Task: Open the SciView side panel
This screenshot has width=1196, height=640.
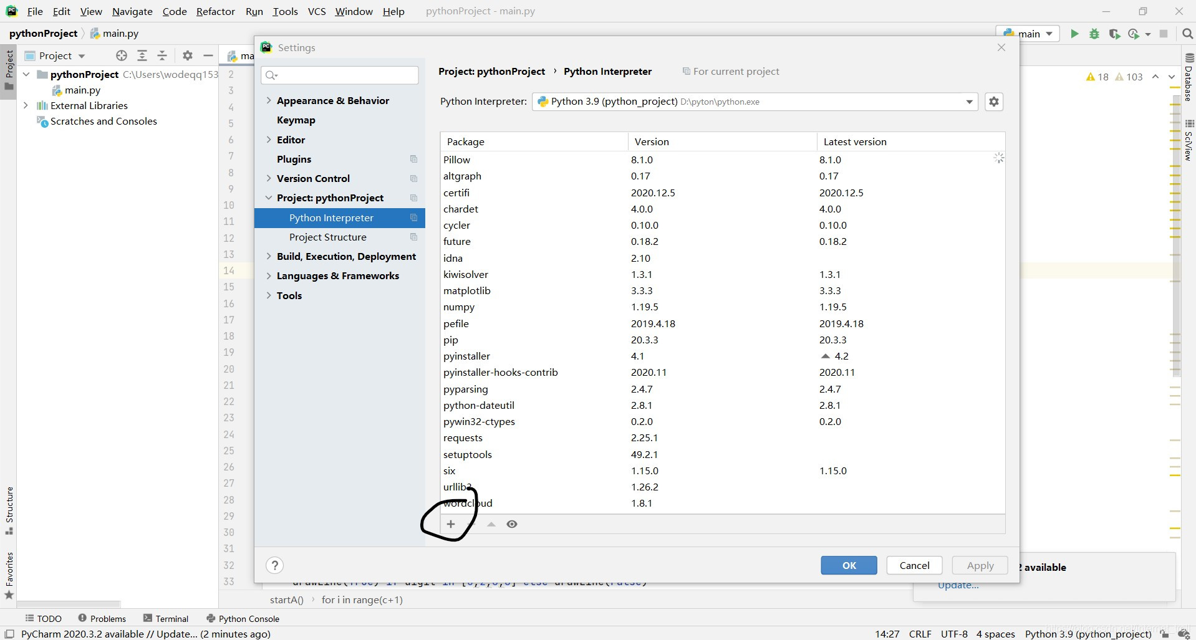Action: click(1189, 140)
